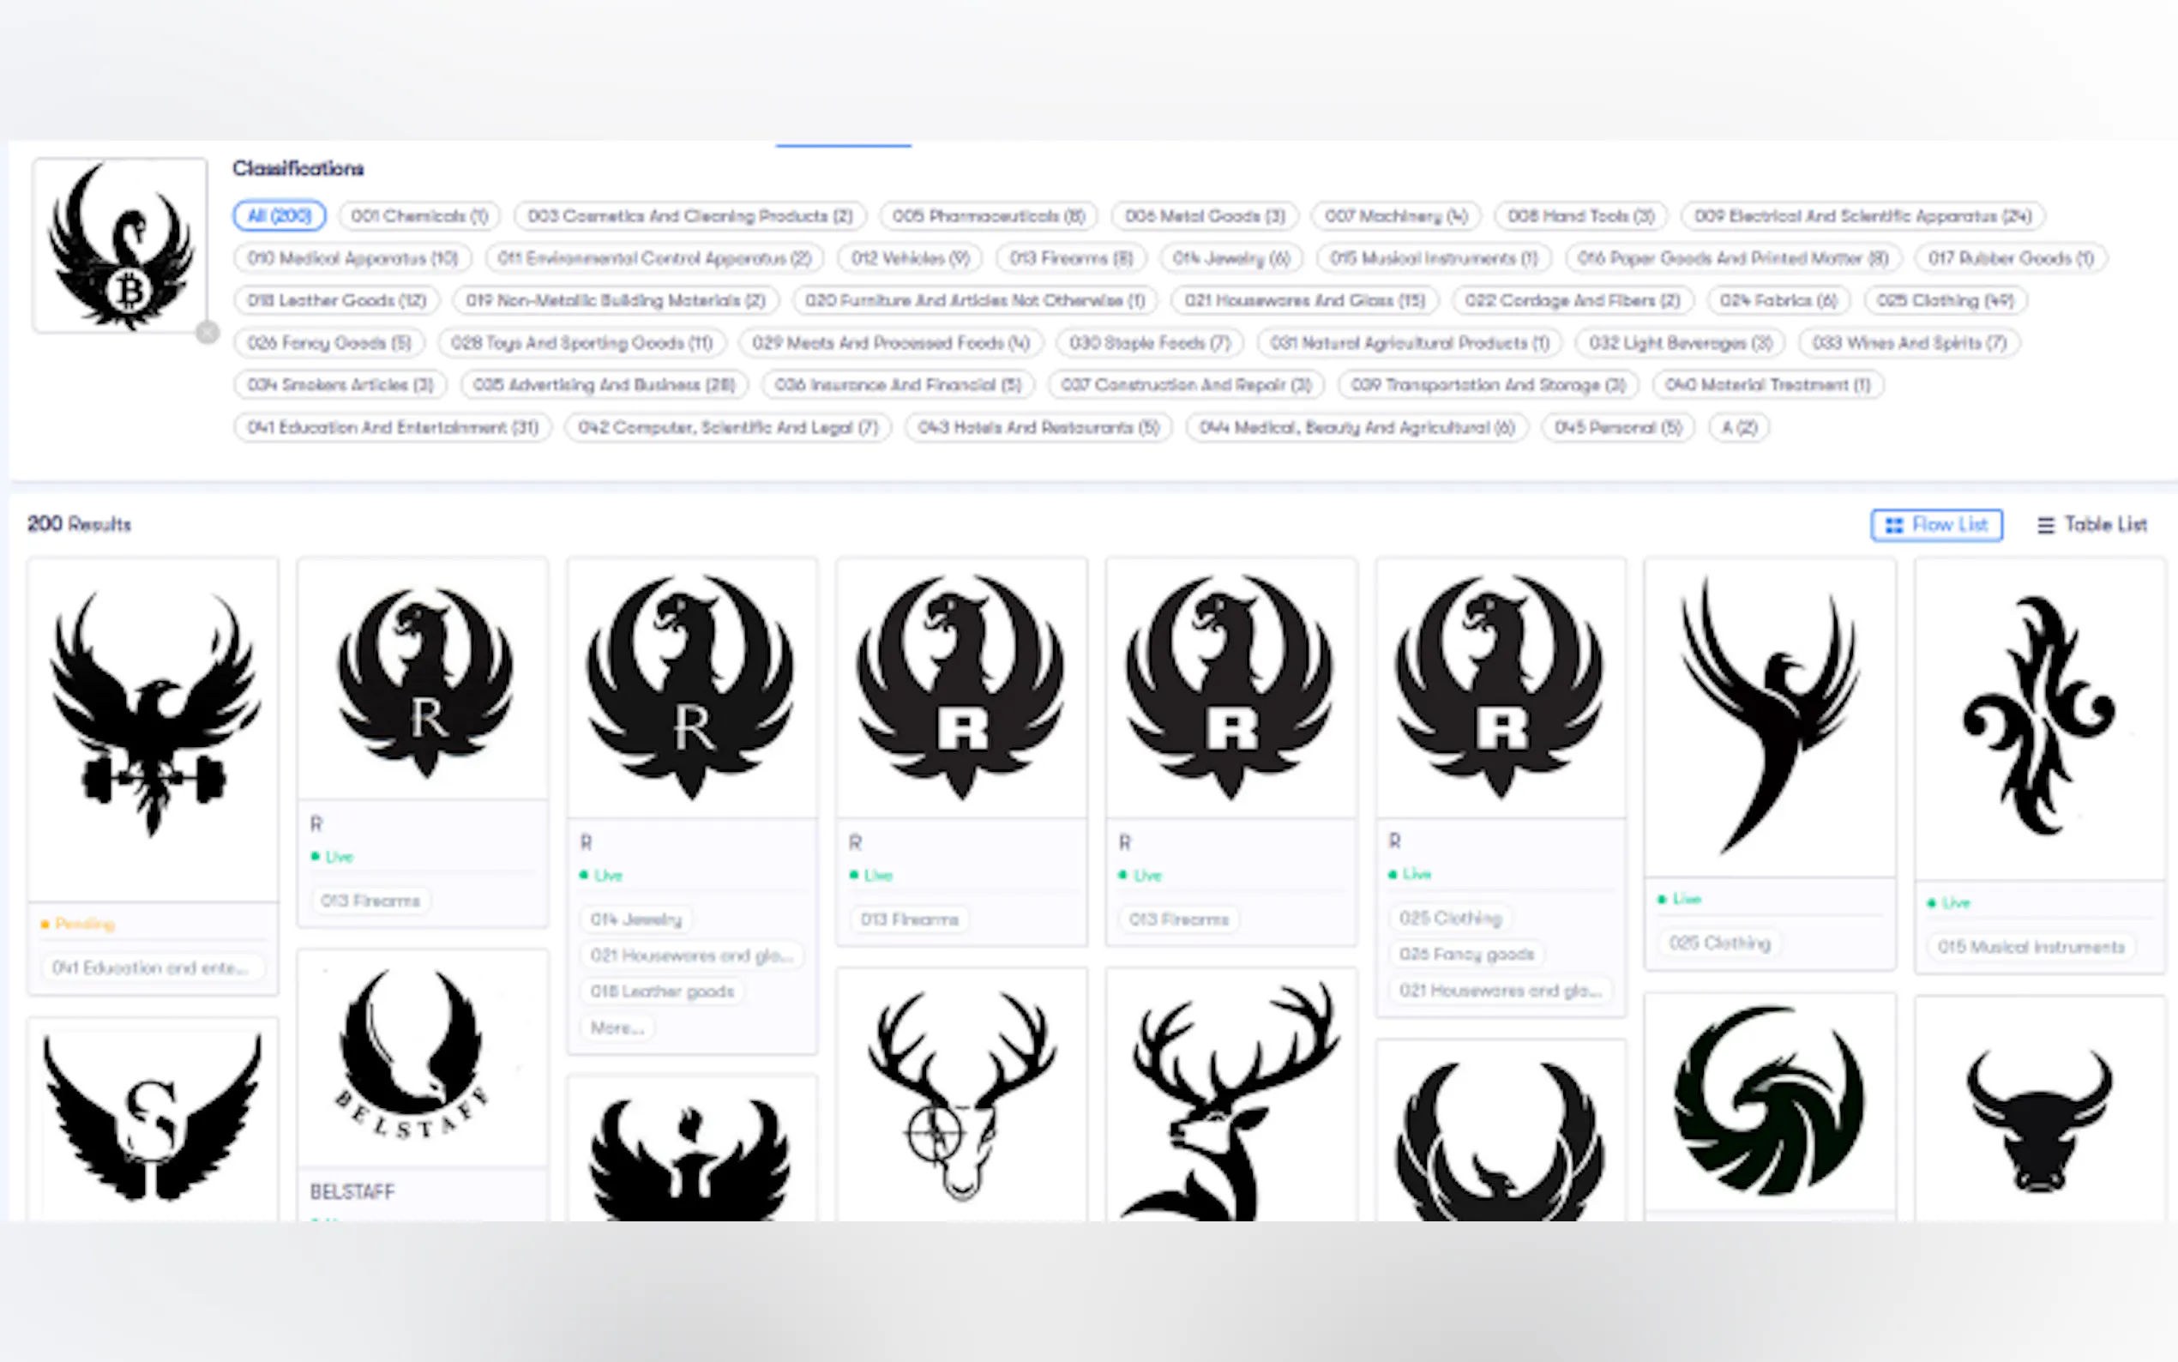Select the All (200) classification filter

[280, 216]
